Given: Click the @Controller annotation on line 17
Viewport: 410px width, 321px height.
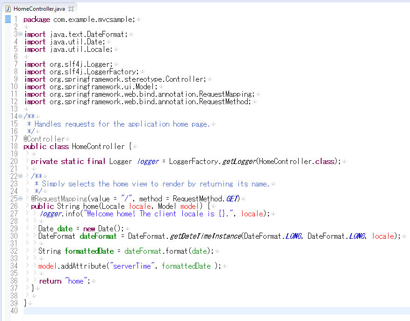Looking at the screenshot, I should (44, 139).
